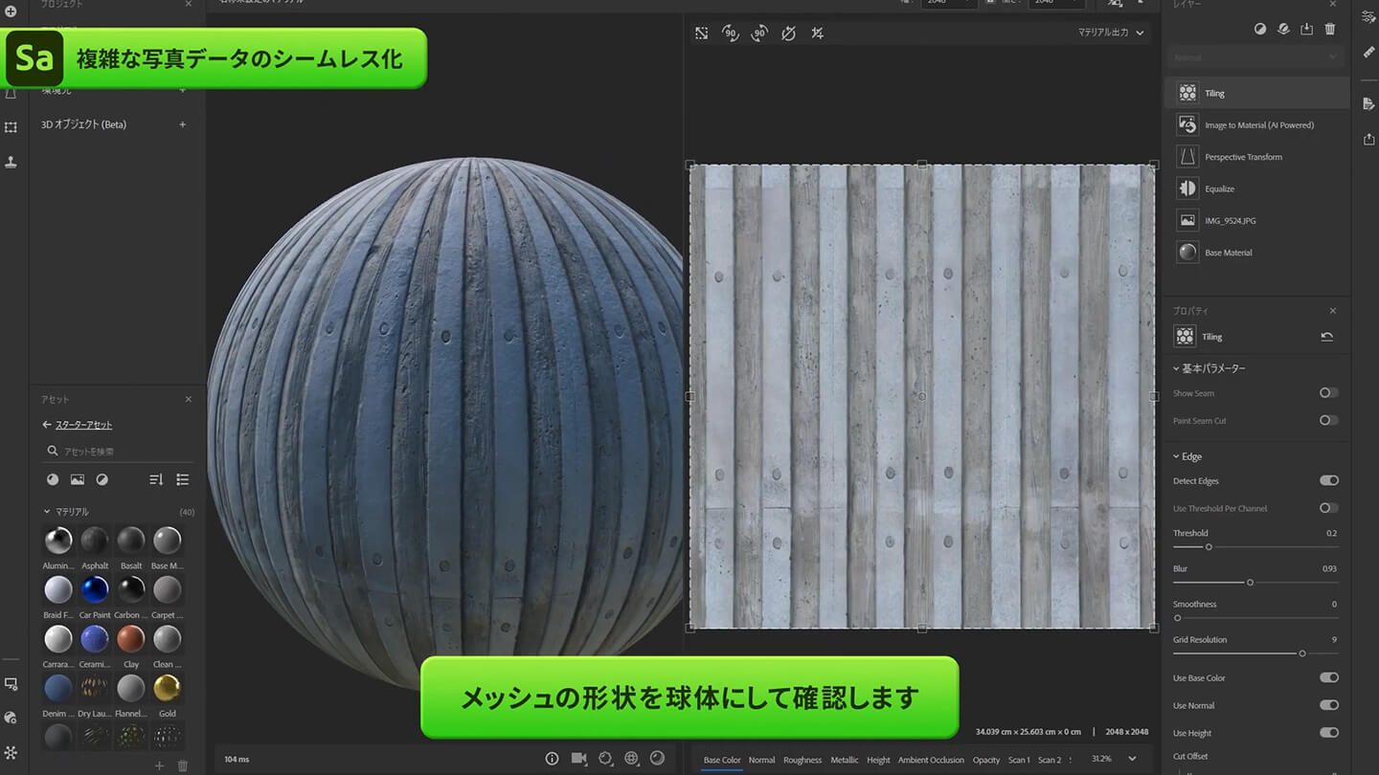
Task: Click the ruler measure icon on right sidebar
Action: 1368,53
